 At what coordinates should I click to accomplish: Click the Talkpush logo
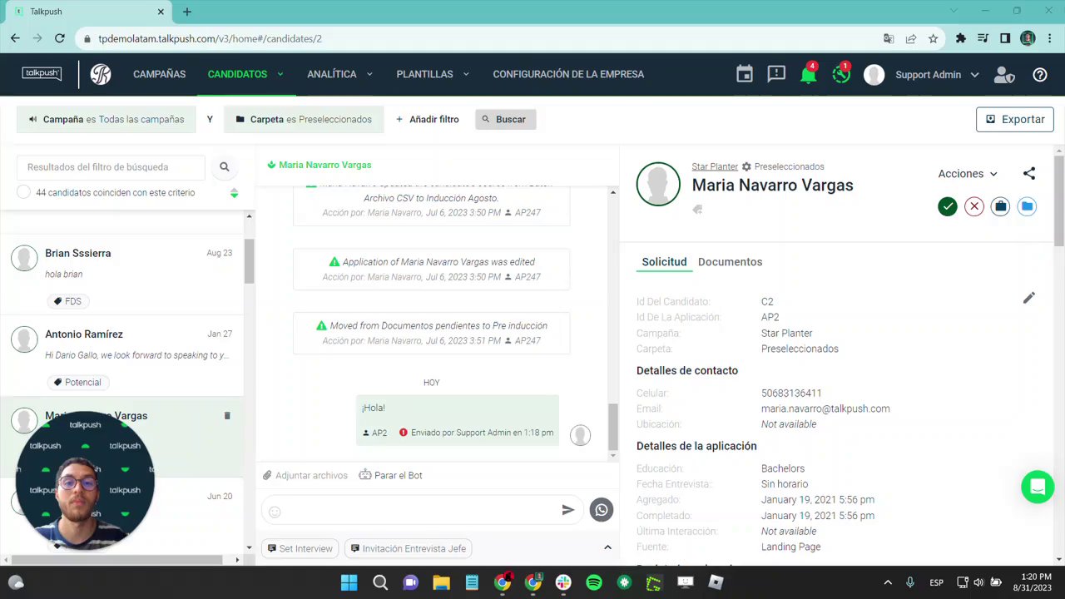tap(42, 73)
